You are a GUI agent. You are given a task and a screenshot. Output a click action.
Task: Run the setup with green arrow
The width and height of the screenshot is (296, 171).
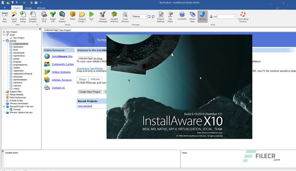[x=92, y=14]
